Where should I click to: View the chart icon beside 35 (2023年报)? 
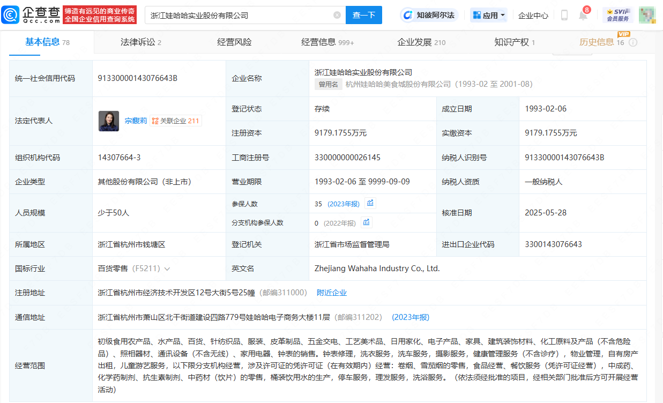tap(371, 203)
